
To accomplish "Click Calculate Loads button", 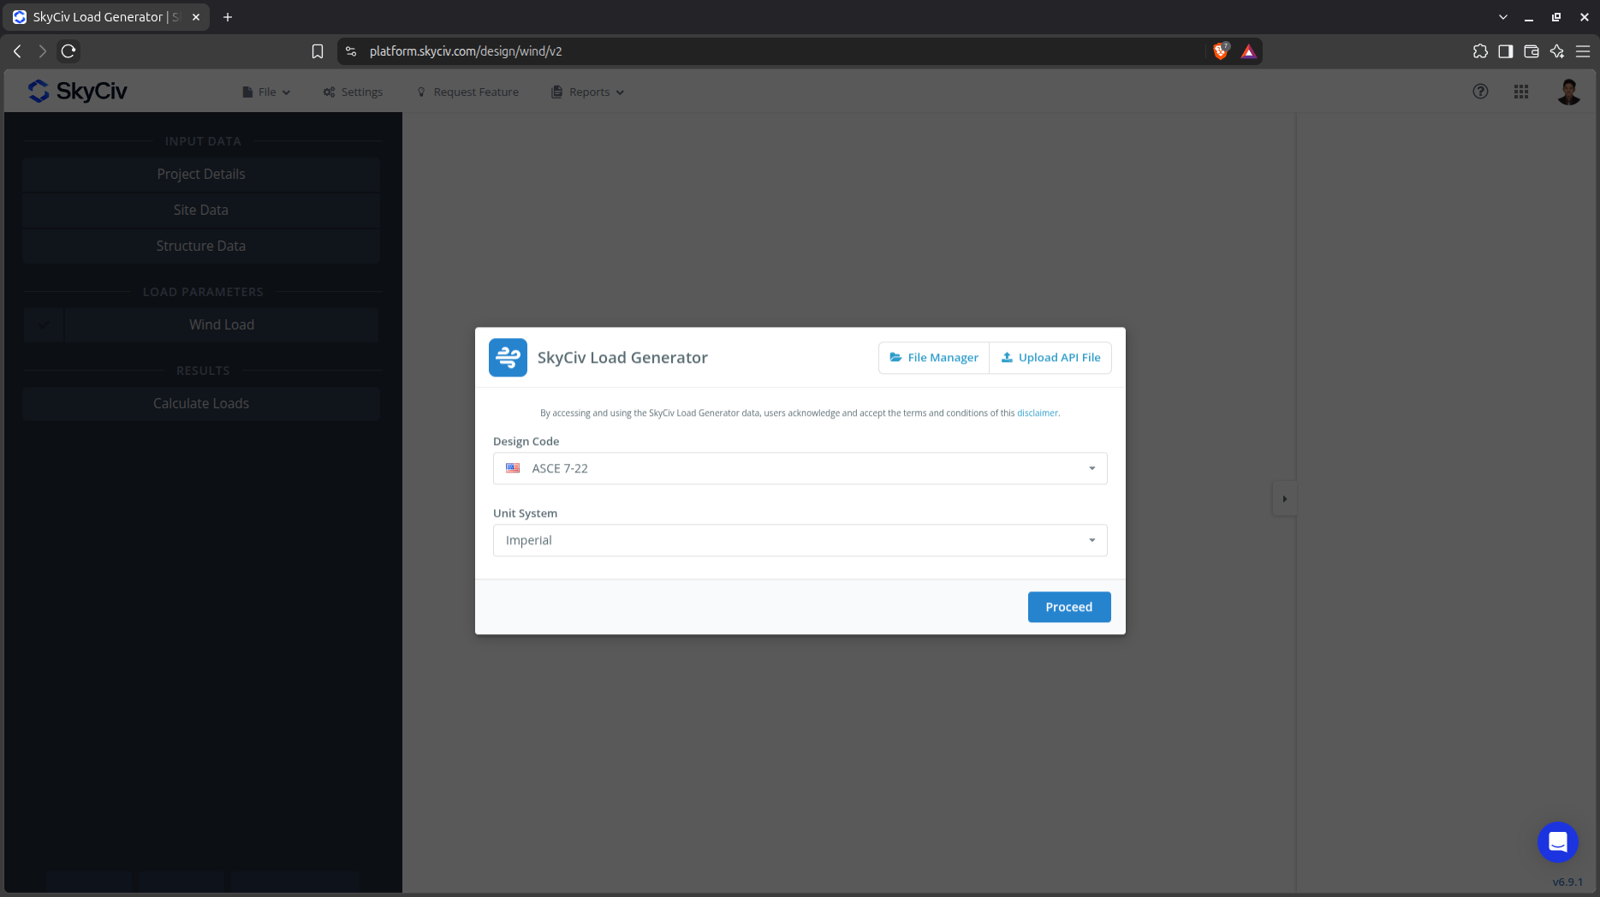I will tap(201, 403).
